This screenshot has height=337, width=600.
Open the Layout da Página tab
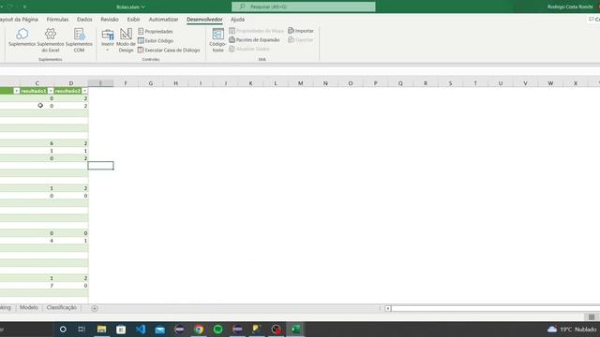coord(19,19)
